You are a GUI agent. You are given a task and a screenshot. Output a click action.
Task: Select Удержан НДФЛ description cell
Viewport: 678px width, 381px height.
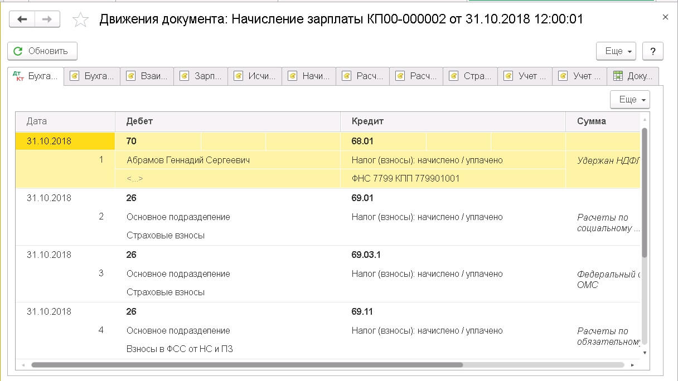pos(603,160)
